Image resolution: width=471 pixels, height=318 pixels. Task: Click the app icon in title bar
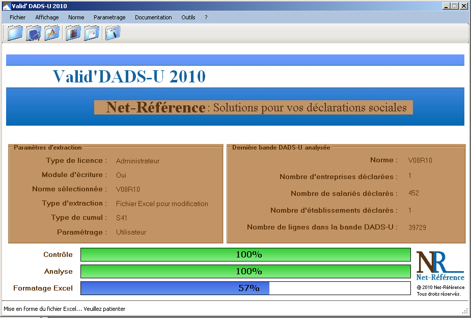[6, 6]
